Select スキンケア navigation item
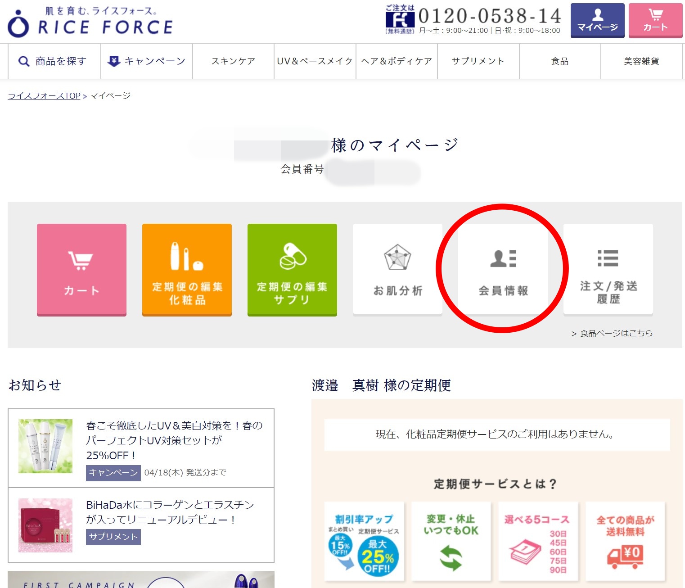This screenshot has width=685, height=588. click(x=233, y=61)
